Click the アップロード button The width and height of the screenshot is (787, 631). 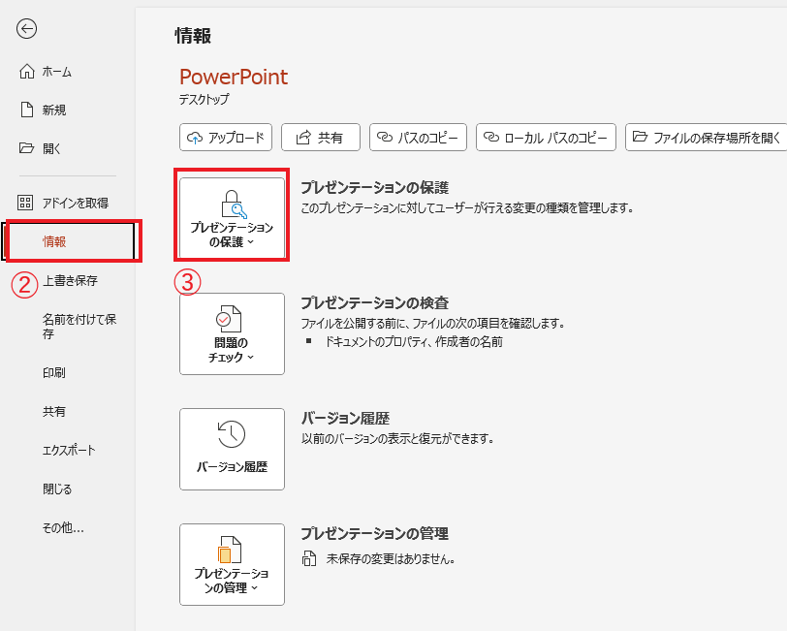tap(226, 137)
